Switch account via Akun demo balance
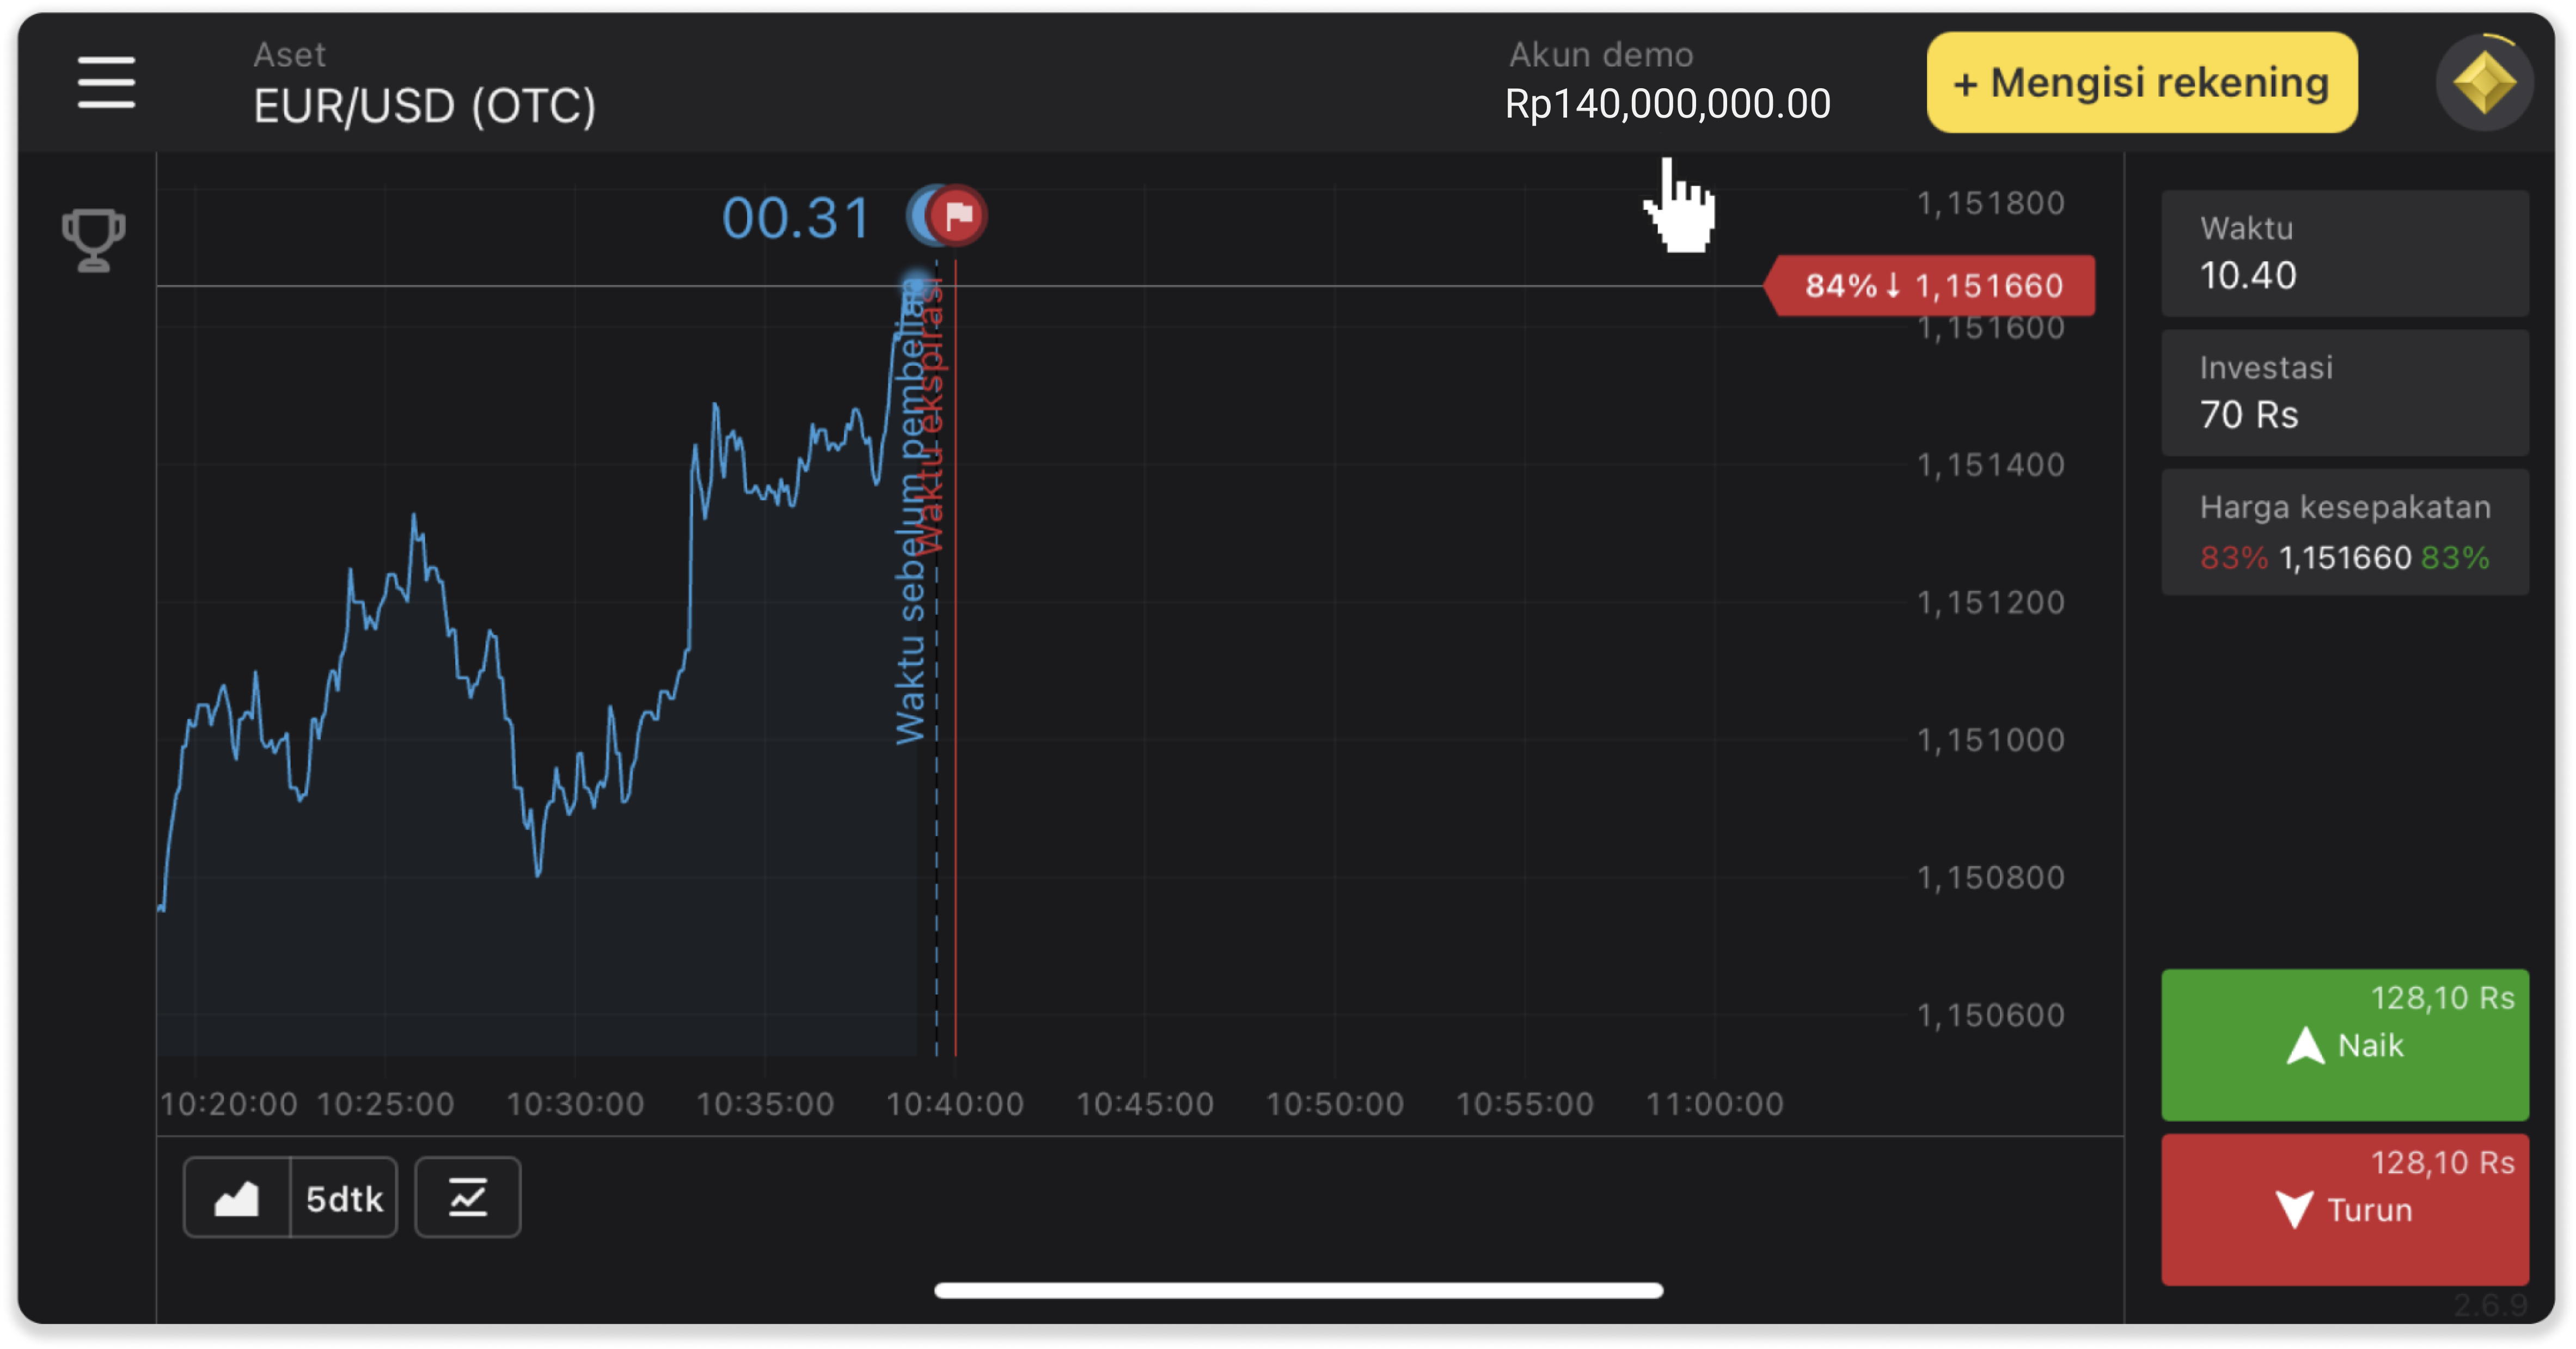 coord(1667,84)
